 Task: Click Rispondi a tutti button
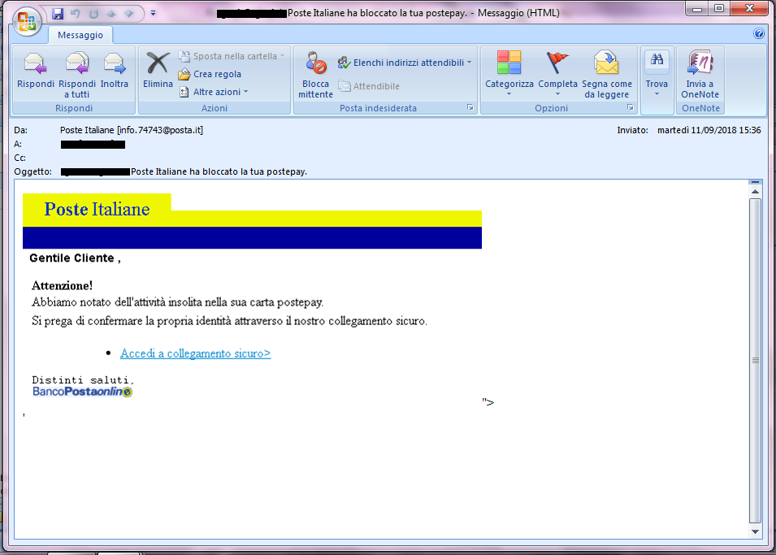pyautogui.click(x=77, y=76)
